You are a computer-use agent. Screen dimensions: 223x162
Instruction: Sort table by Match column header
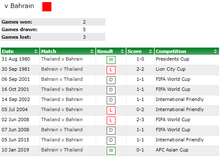click(x=67, y=51)
